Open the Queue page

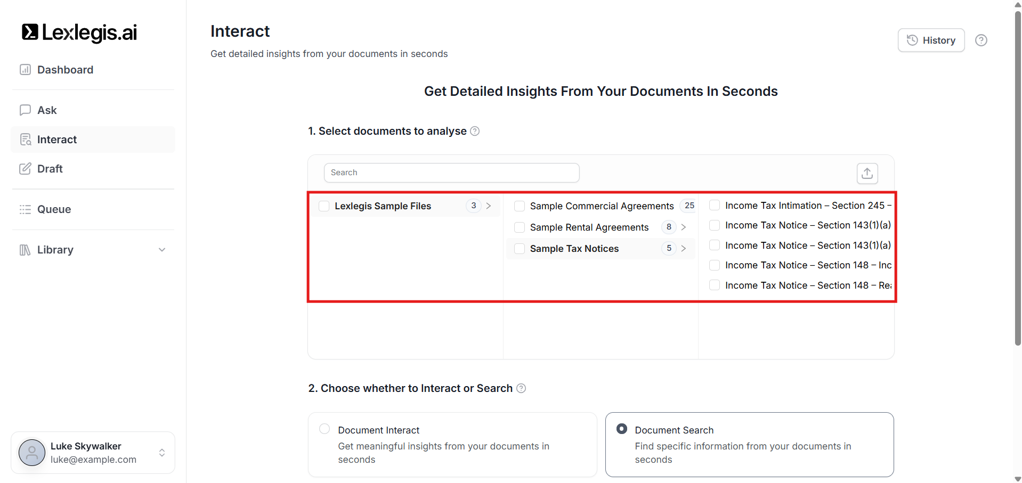click(54, 209)
